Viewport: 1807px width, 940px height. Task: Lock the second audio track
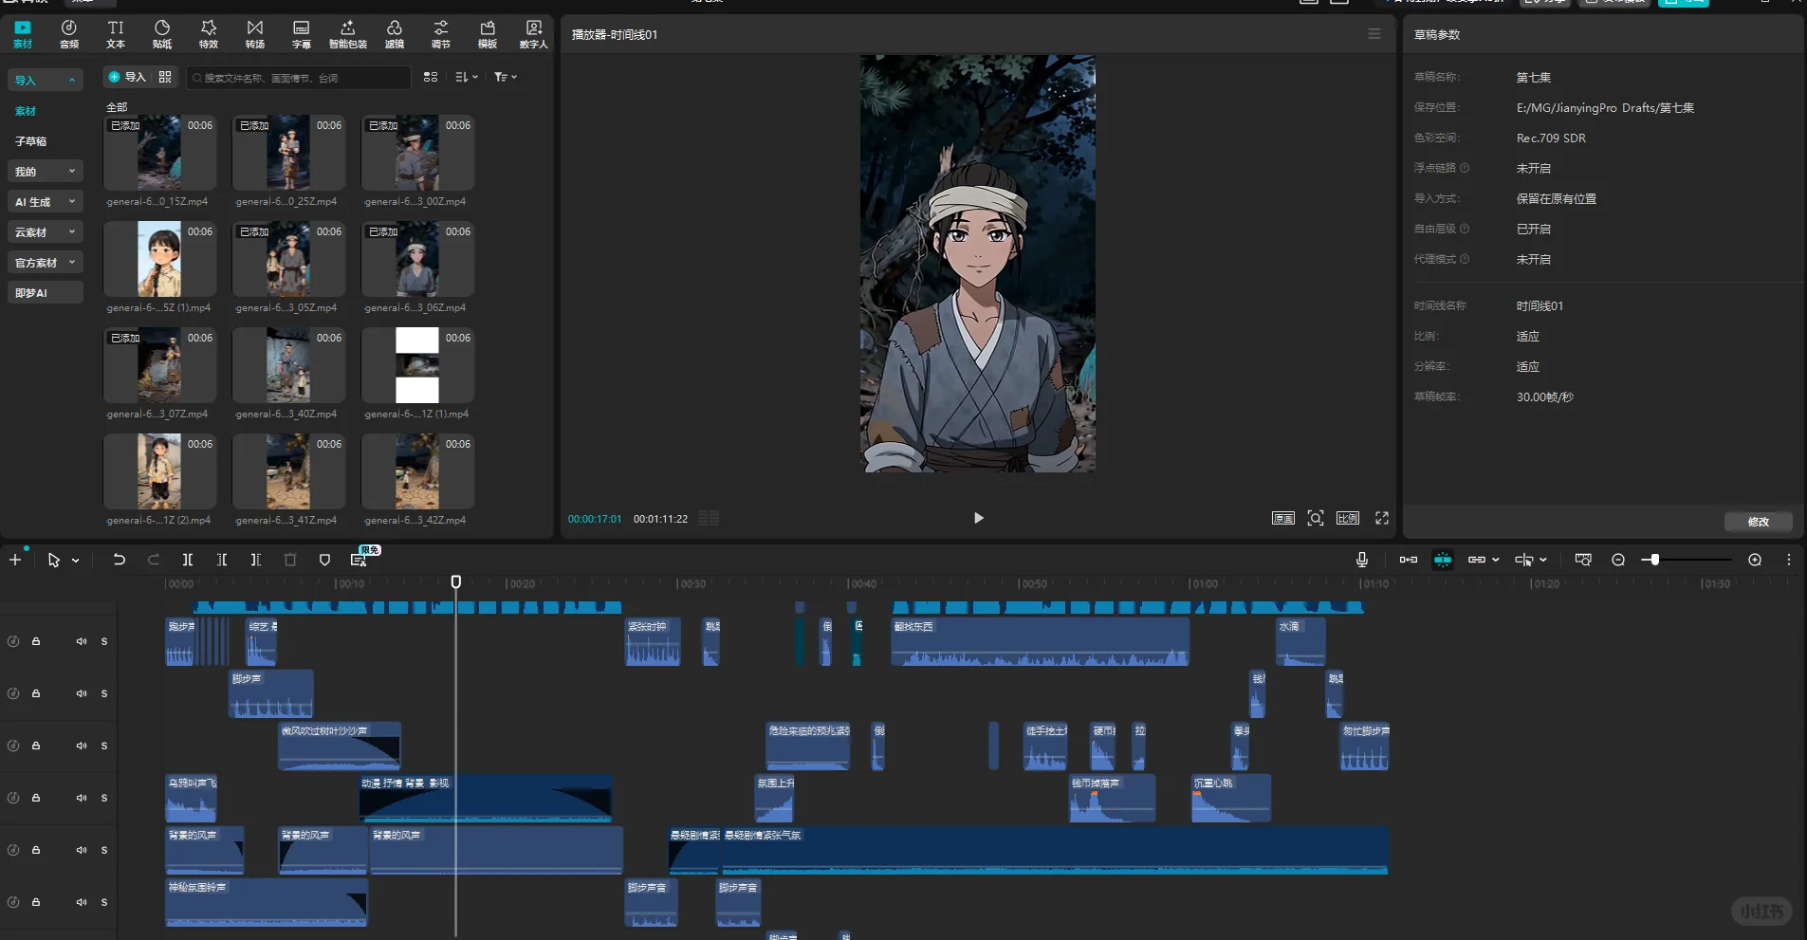[x=36, y=693]
